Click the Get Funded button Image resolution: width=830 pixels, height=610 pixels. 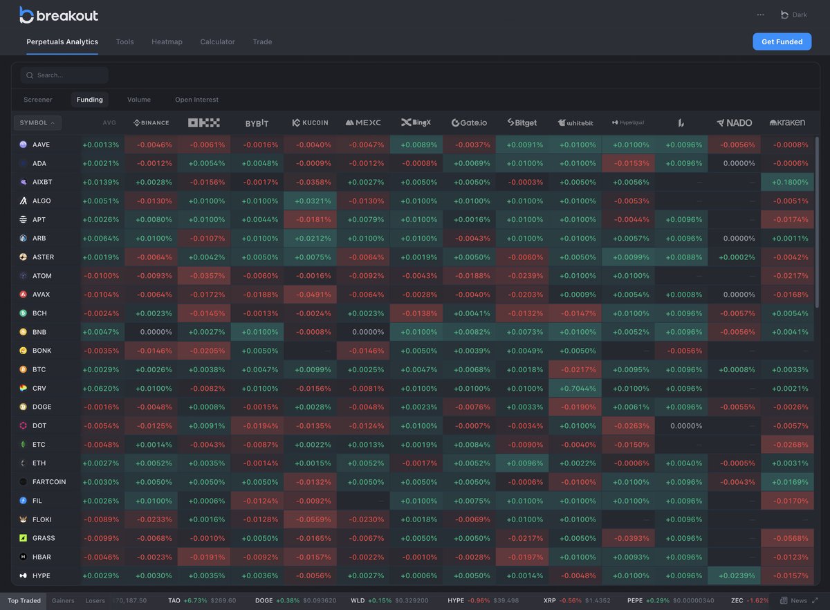[x=782, y=41]
